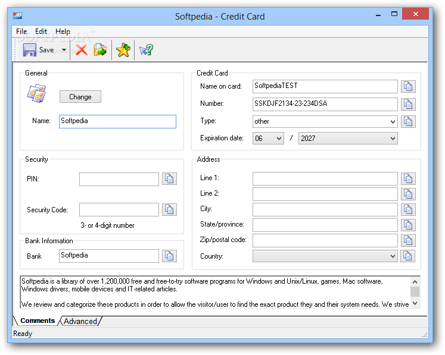The height and width of the screenshot is (355, 445).
Task: Click the State/province input field
Action: click(x=325, y=225)
